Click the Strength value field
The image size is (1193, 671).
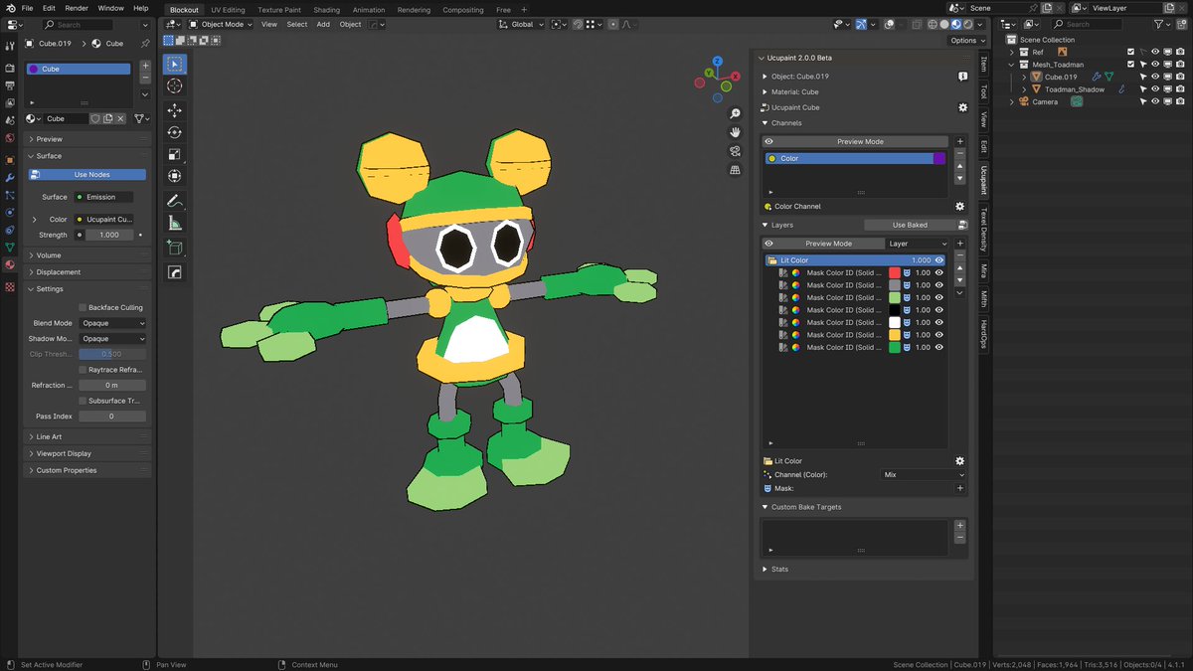coord(109,235)
